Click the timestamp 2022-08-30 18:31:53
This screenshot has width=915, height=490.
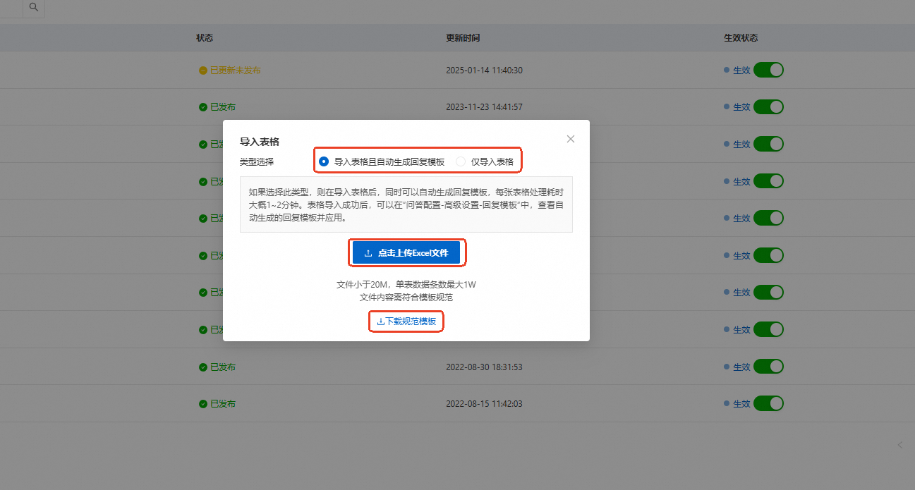point(484,367)
